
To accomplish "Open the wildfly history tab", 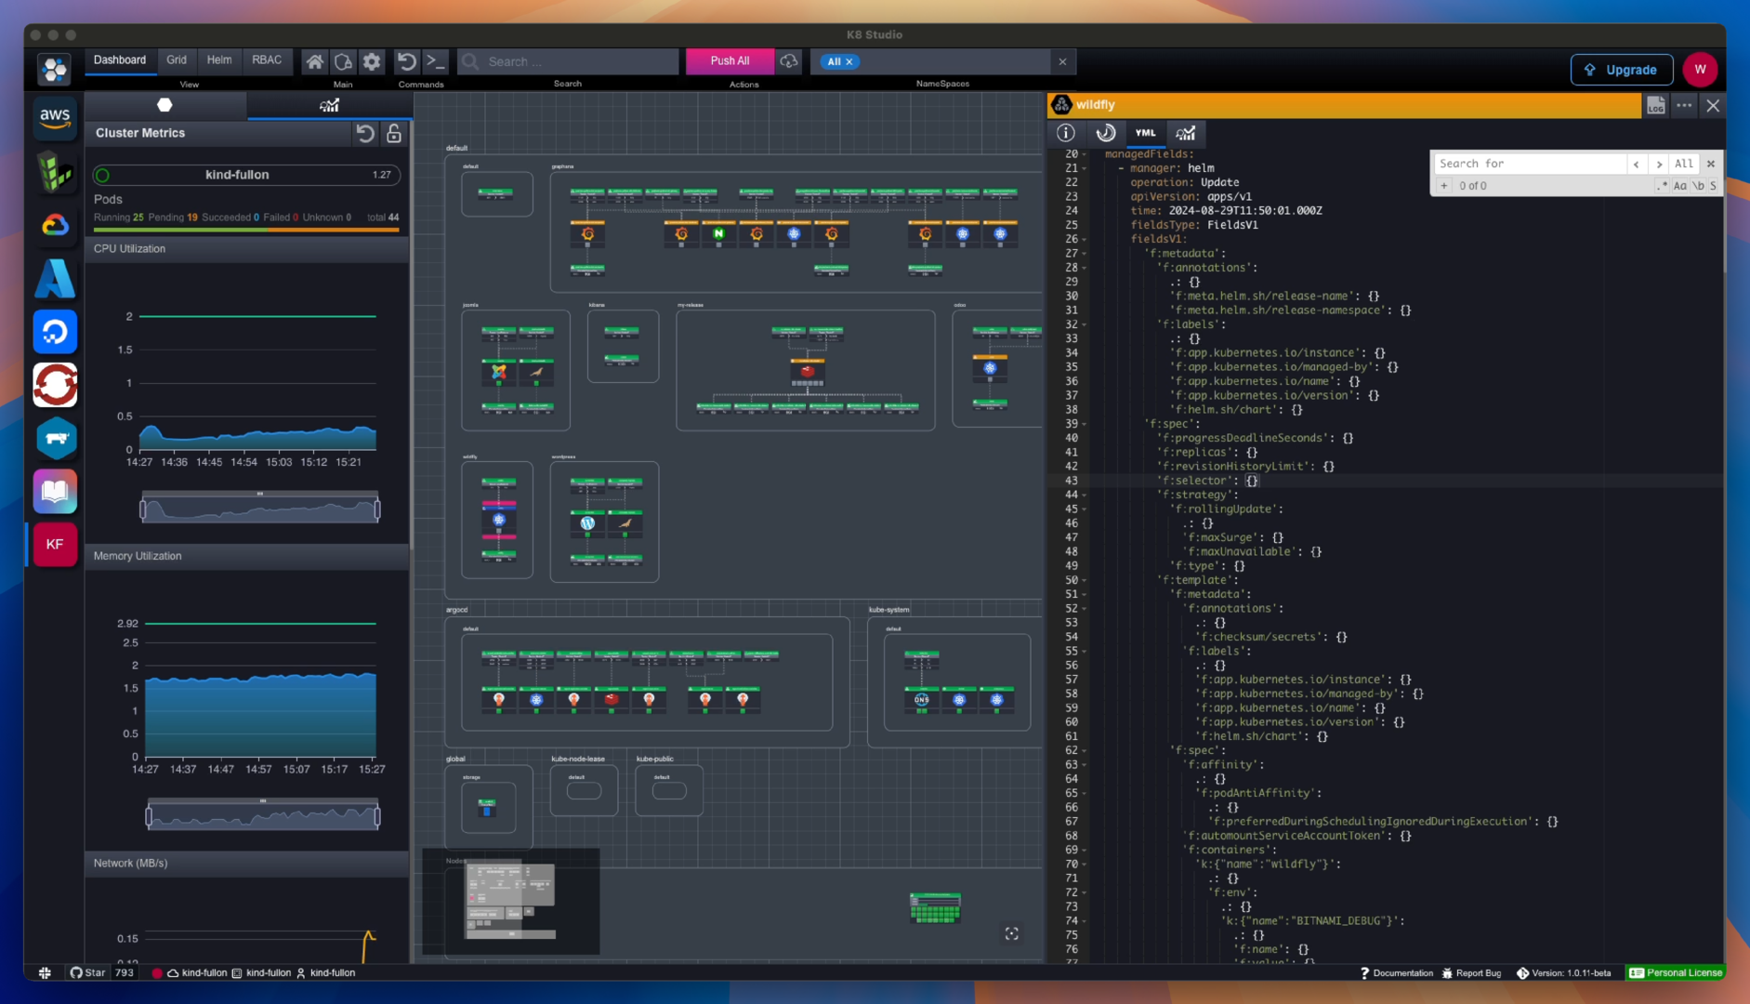I will click(x=1106, y=133).
